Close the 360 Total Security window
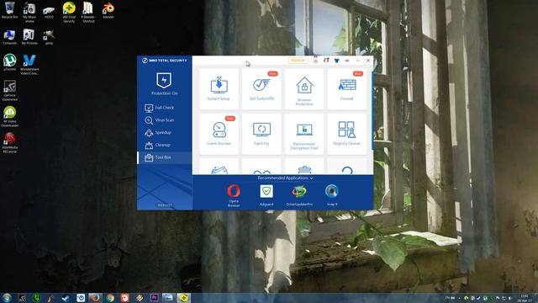The image size is (538, 303). [368, 61]
